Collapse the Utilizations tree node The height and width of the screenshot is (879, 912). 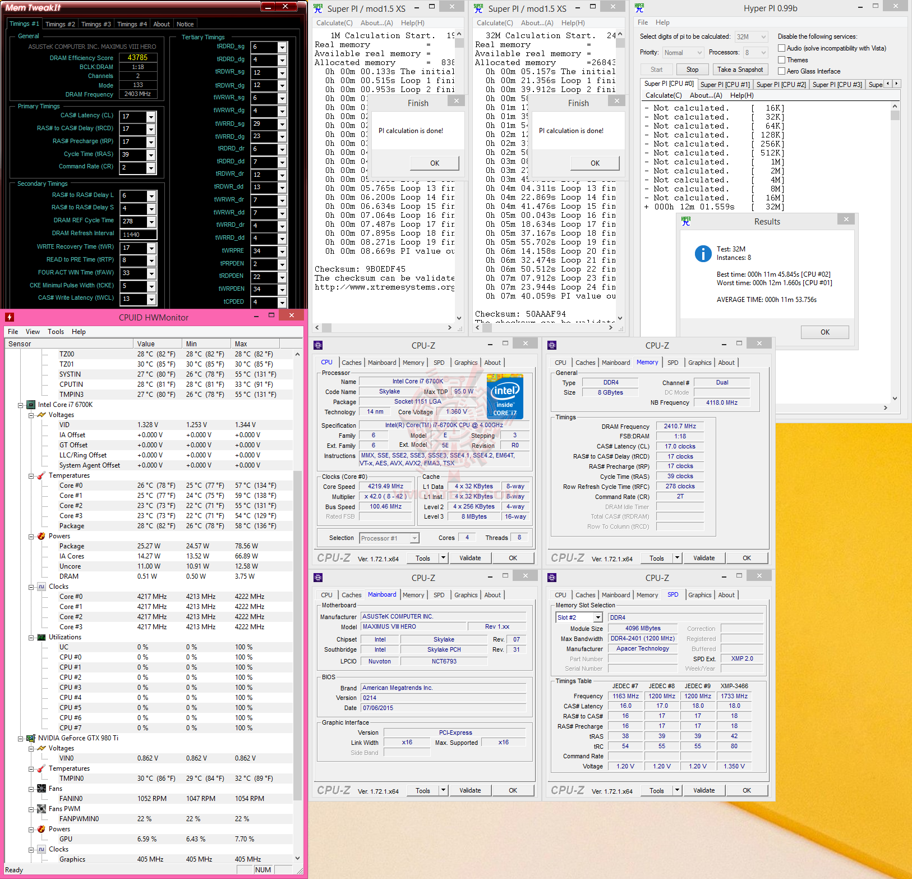[31, 637]
